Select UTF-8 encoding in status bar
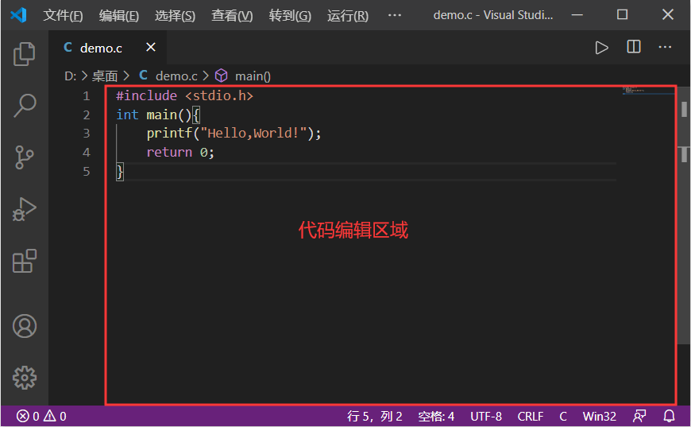691x427 pixels. (485, 416)
